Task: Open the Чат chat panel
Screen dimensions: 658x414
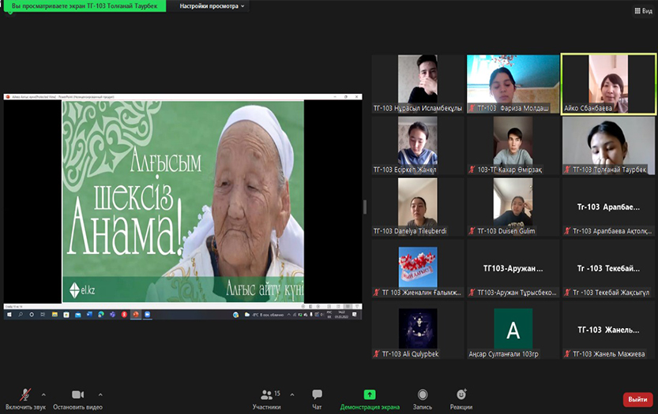Action: [317, 395]
